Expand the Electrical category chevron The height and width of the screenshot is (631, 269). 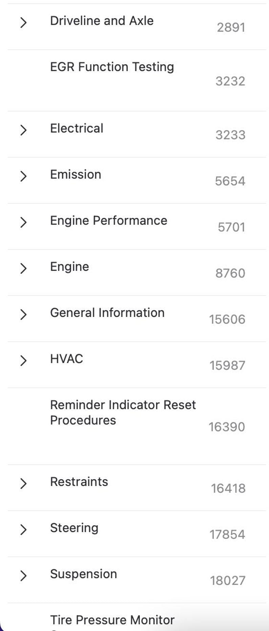[x=23, y=130]
